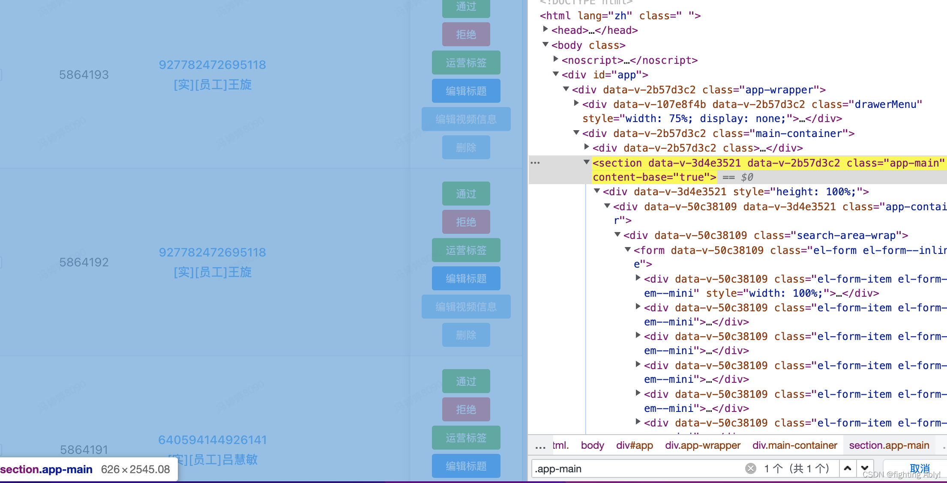Open [实][员工]王旋 link in row 5864193
947x483 pixels.
point(213,85)
